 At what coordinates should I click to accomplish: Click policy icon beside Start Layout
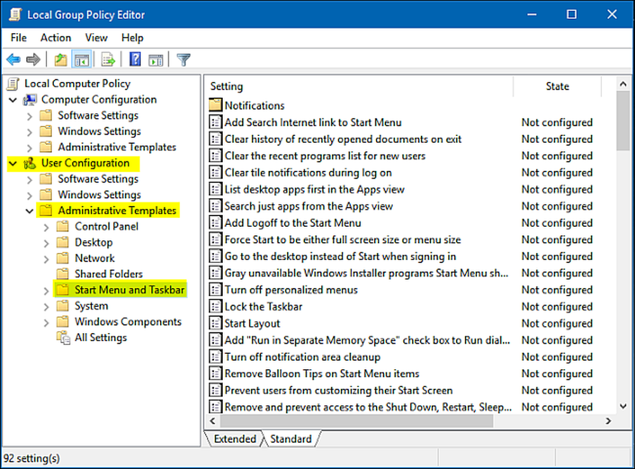[215, 323]
